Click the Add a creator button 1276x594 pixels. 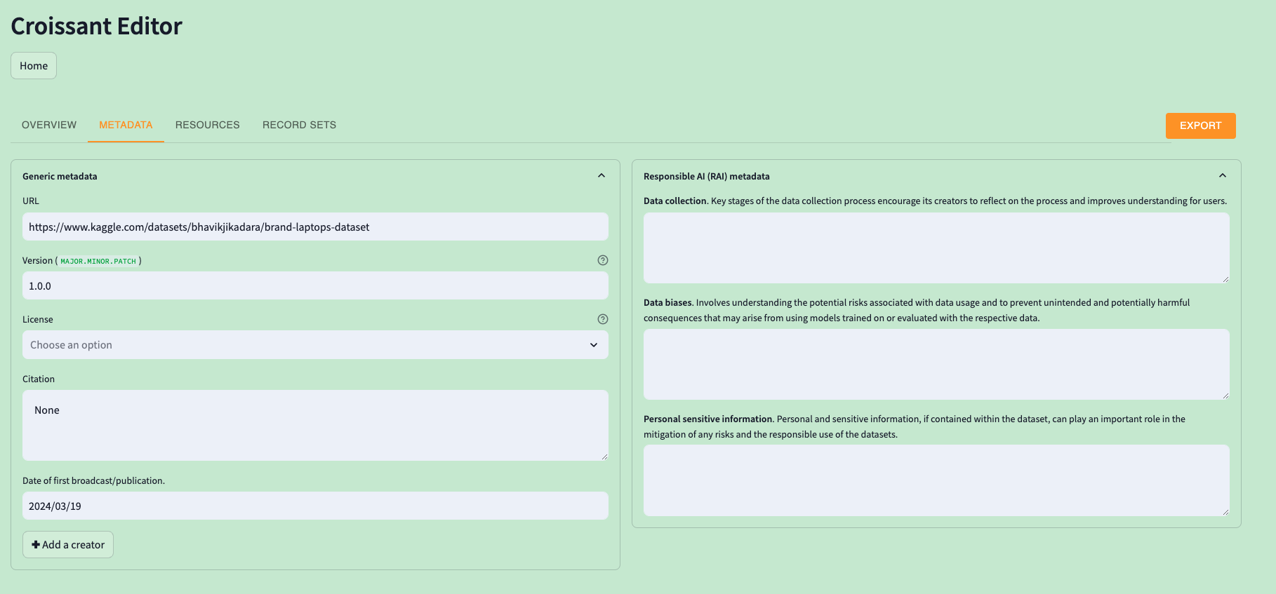point(68,545)
